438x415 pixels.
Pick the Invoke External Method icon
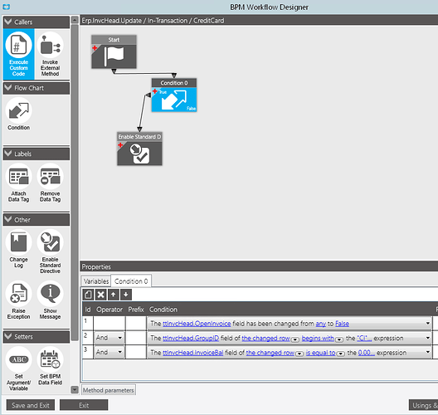point(50,54)
